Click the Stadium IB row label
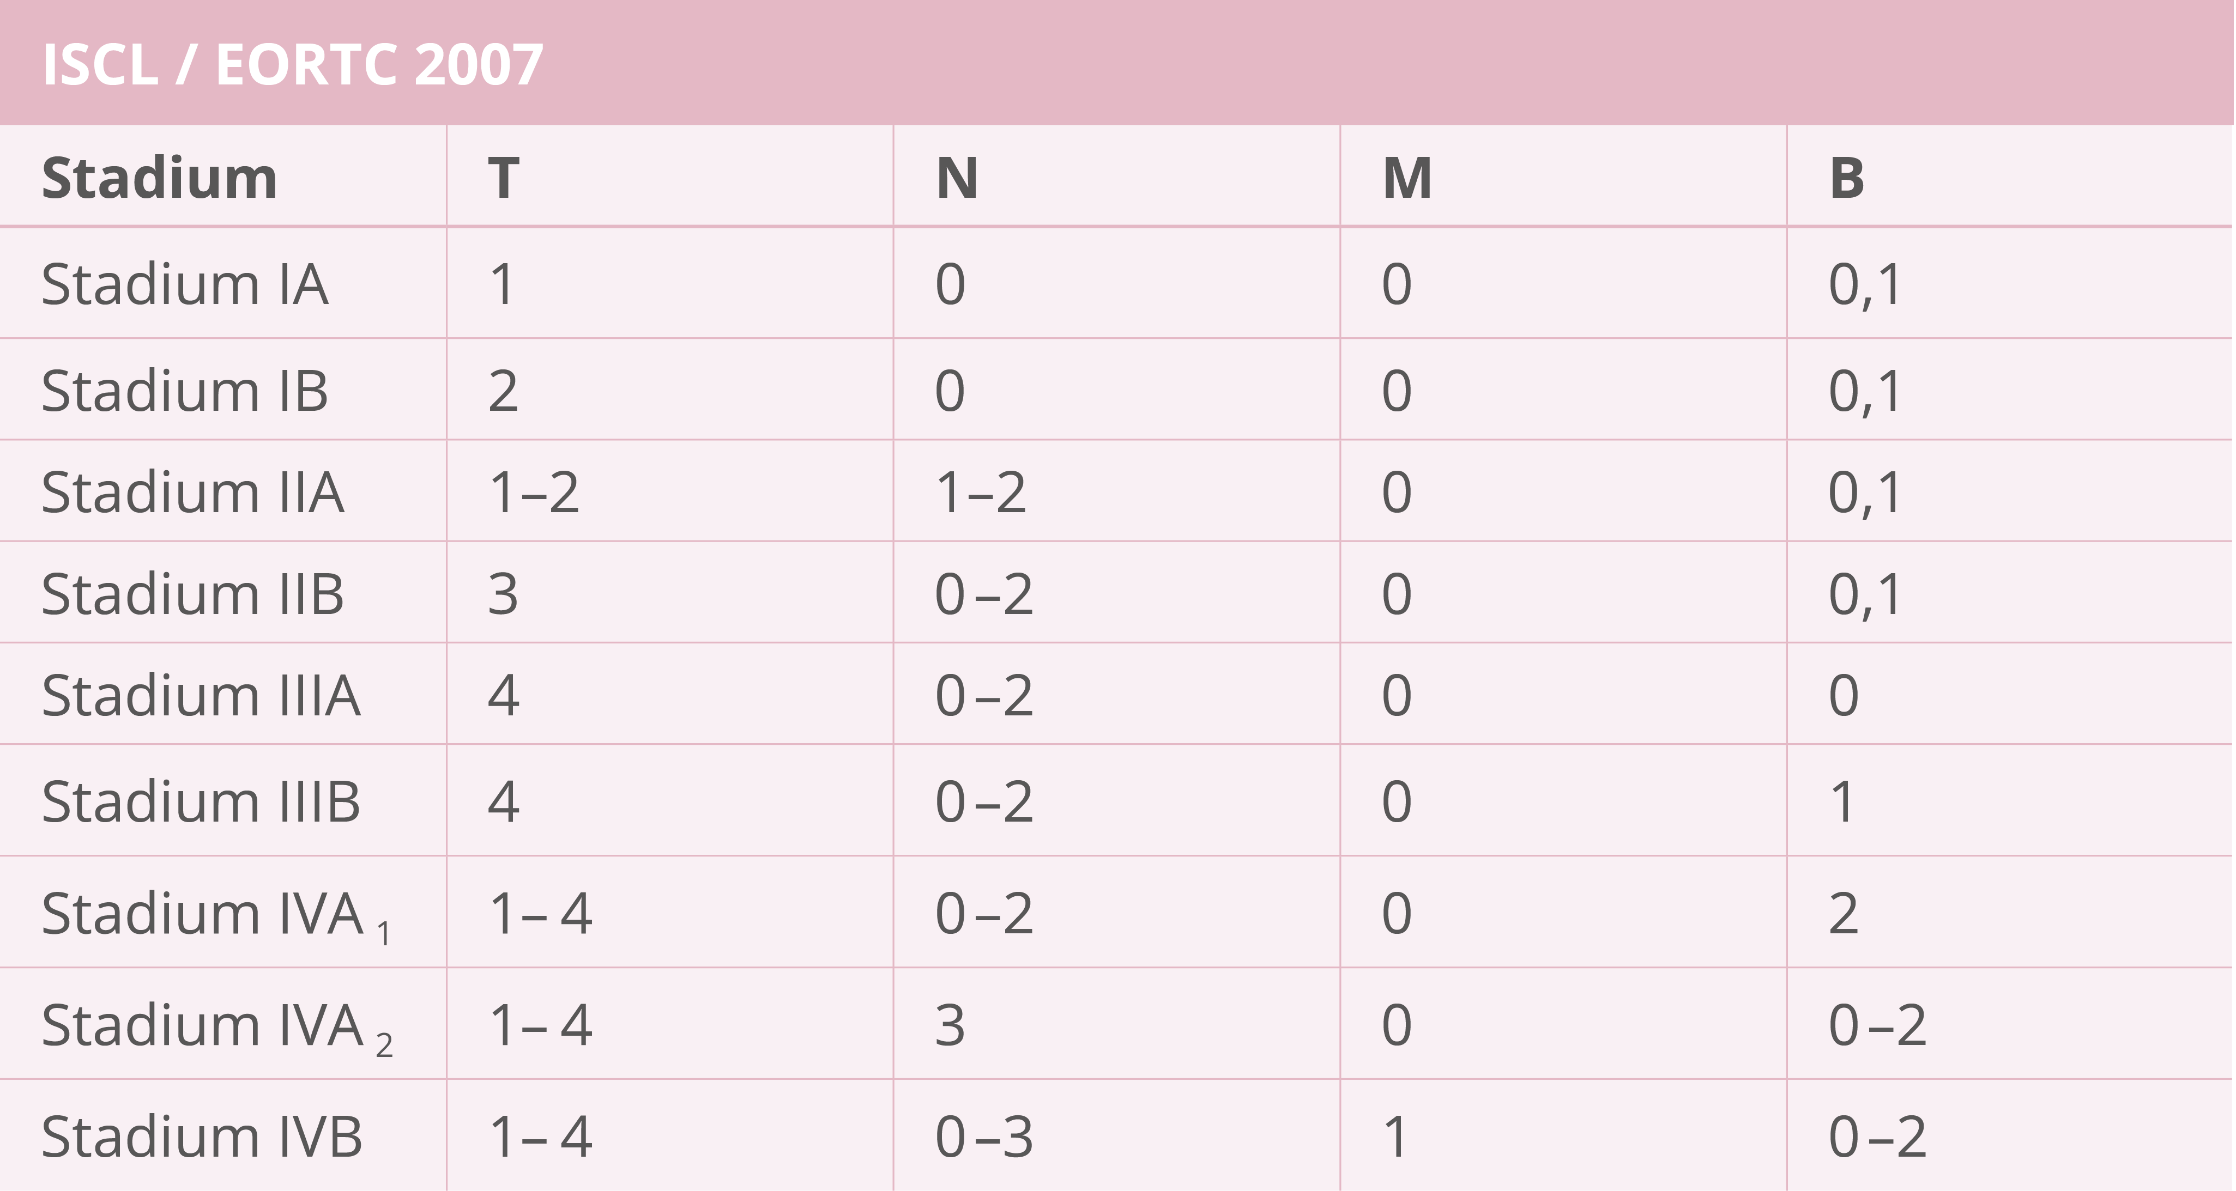Screen dimensions: 2236x1191 tap(185, 390)
